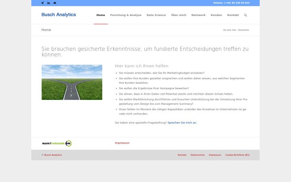Click the Telefon number in top bar

click(x=231, y=3)
